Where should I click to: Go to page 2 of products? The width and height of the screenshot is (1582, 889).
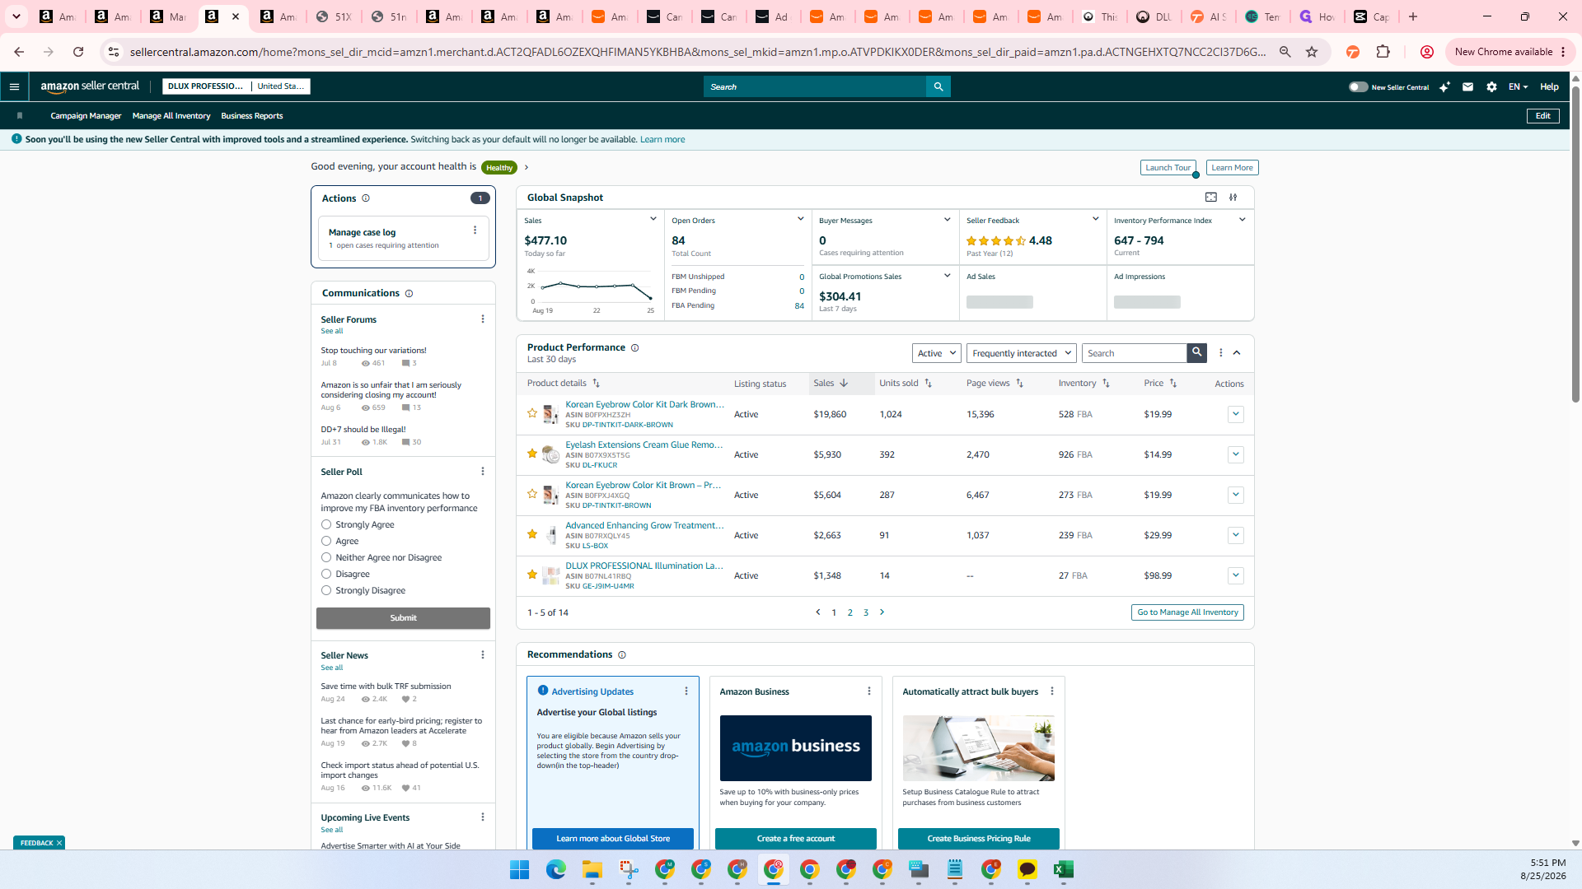850,612
